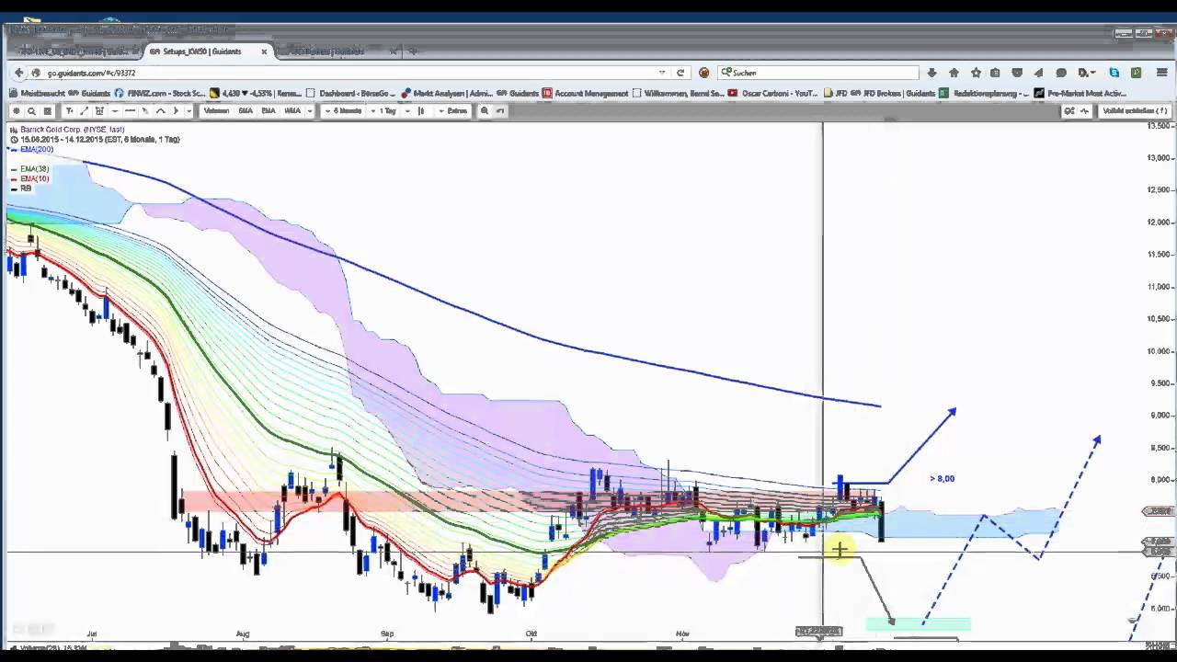
Task: Add the EMA indicator from toolbar
Action: (269, 110)
